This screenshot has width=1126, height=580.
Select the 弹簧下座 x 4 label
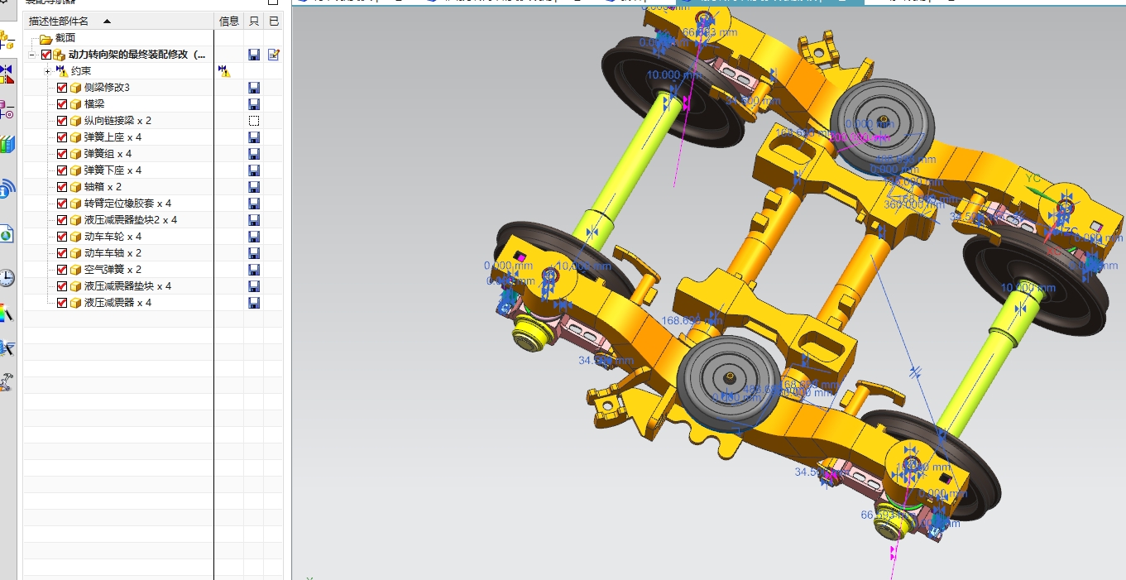(113, 170)
